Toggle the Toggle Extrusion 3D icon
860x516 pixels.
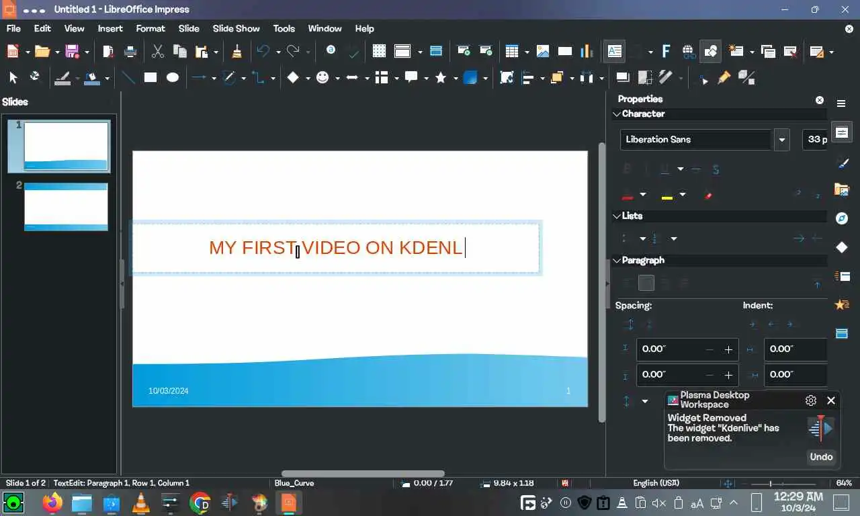(746, 78)
